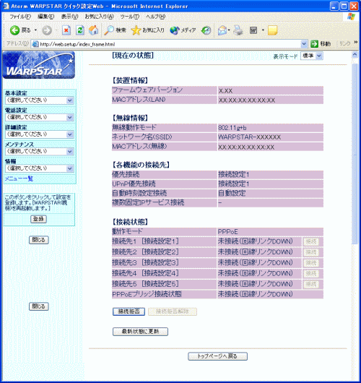The width and height of the screenshot is (361, 383).
Task: Open the Search (検索) toolbar icon
Action: coord(109,30)
